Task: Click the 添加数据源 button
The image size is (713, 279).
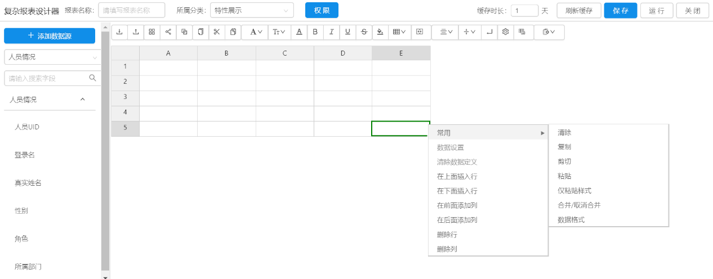Action: [x=50, y=35]
